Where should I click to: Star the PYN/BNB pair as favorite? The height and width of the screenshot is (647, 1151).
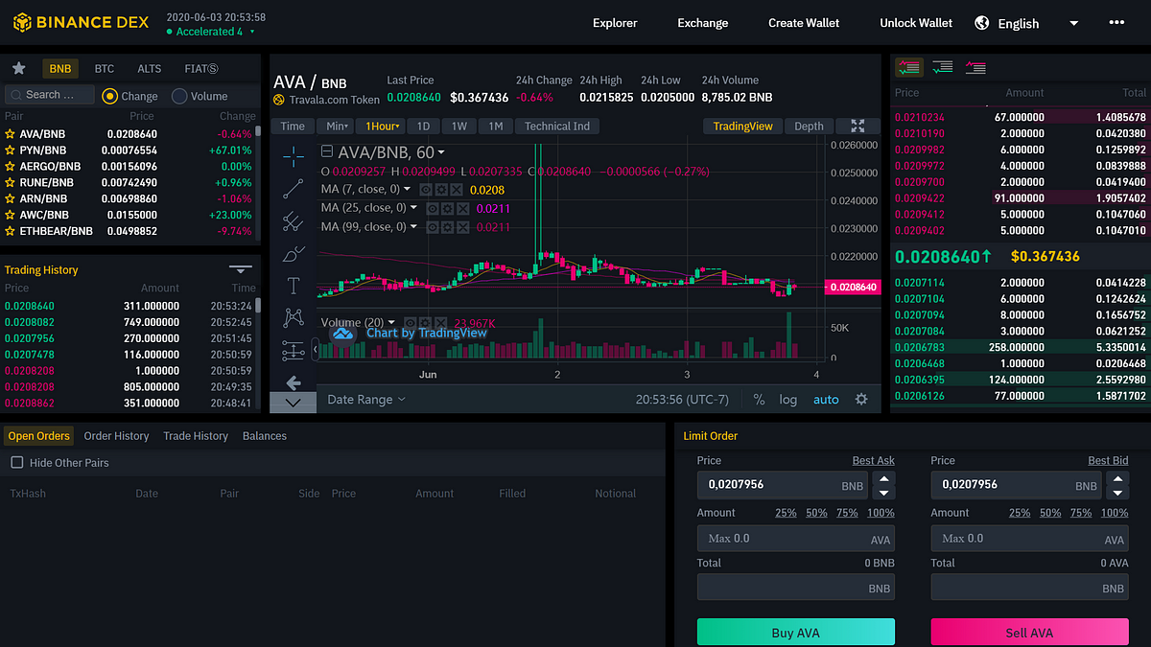[x=11, y=150]
